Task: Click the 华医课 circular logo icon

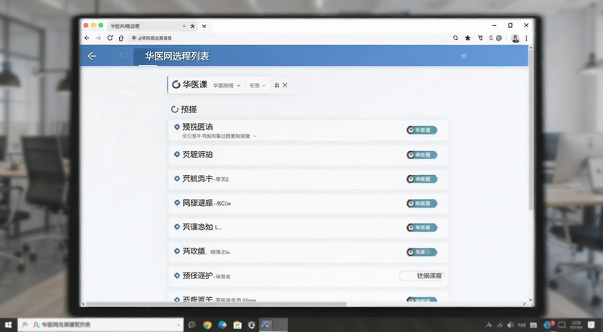Action: (176, 85)
